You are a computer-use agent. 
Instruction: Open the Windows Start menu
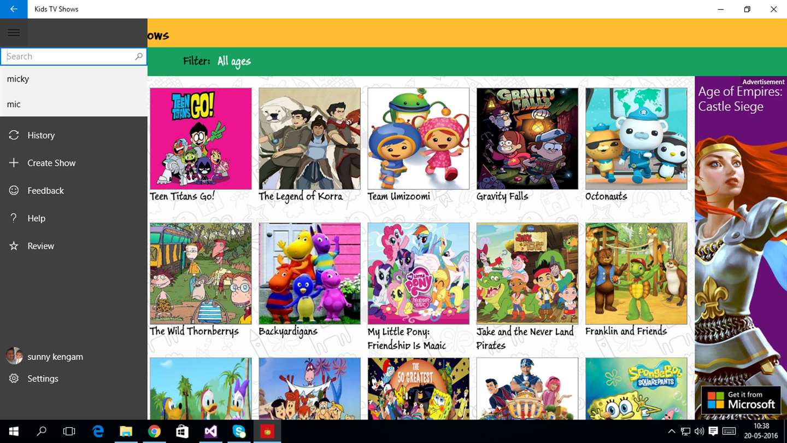14,432
